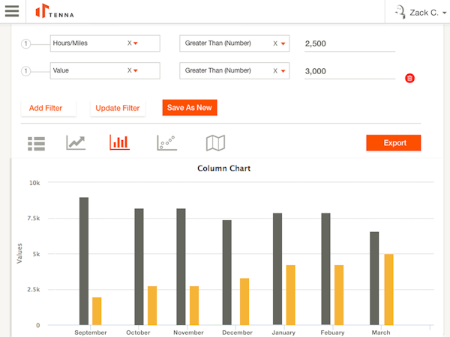Expand the Value field dropdown
Image resolution: width=450 pixels, height=337 pixels.
[136, 70]
